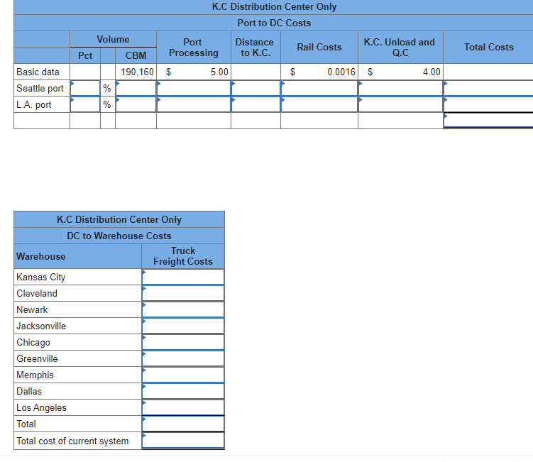Screen dimensions: 533x462
Task: Click the 4.00 unload and Q.C value
Action: coord(432,72)
